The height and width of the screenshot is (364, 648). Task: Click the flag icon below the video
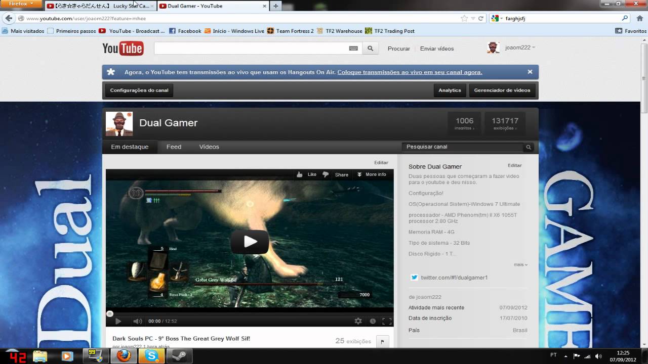point(382,341)
